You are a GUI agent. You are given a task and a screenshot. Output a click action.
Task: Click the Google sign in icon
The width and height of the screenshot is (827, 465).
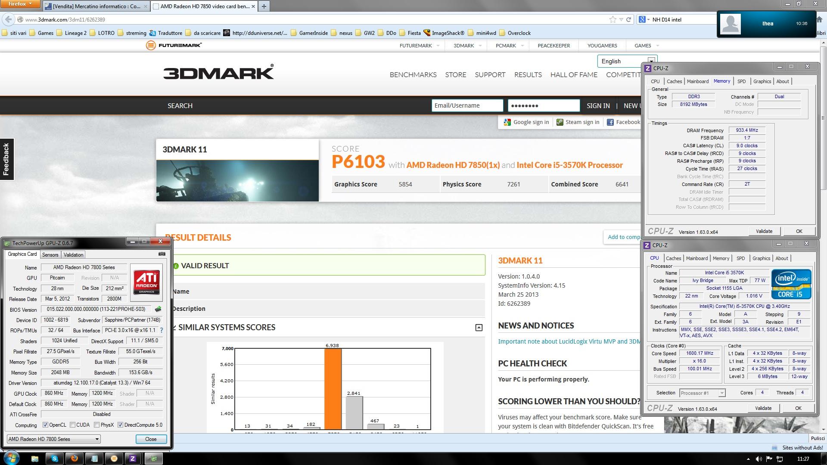507,122
